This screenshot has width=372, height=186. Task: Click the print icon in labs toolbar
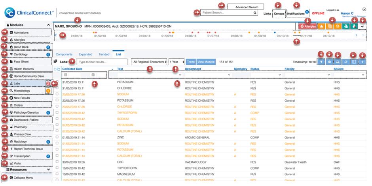click(x=338, y=62)
